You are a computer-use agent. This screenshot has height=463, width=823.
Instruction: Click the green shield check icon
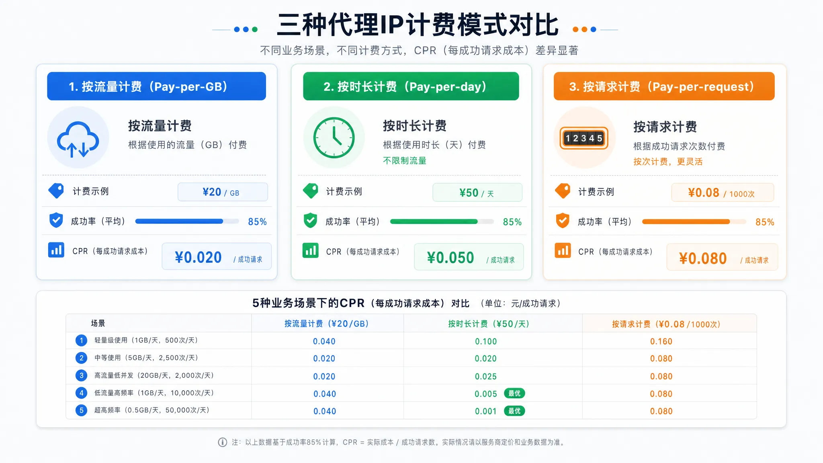(310, 221)
